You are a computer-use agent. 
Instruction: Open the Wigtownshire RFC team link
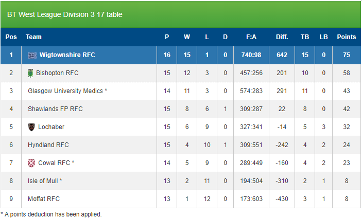67,55
